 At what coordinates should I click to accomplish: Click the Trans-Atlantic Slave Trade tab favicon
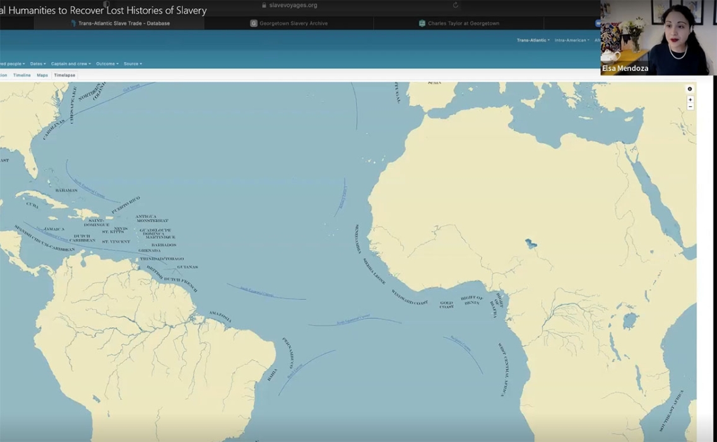click(73, 23)
